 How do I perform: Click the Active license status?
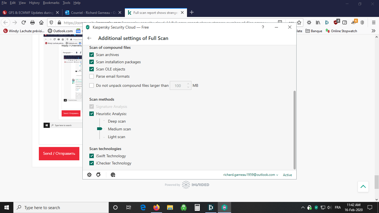click(287, 175)
